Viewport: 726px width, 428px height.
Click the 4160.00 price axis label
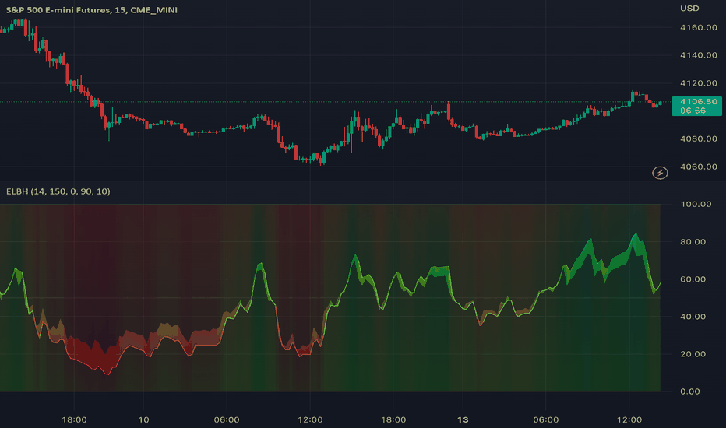698,28
